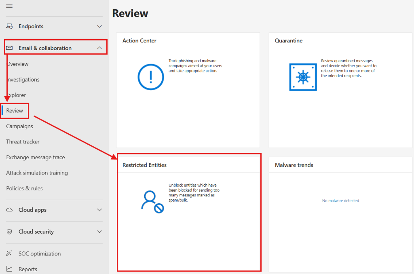This screenshot has height=274, width=414.
Task: Click the Action Center exclamation icon
Action: [x=151, y=77]
